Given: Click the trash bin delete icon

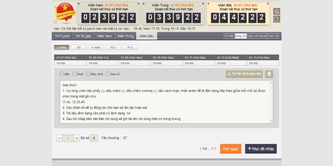Looking at the screenshot, I should (269, 74).
